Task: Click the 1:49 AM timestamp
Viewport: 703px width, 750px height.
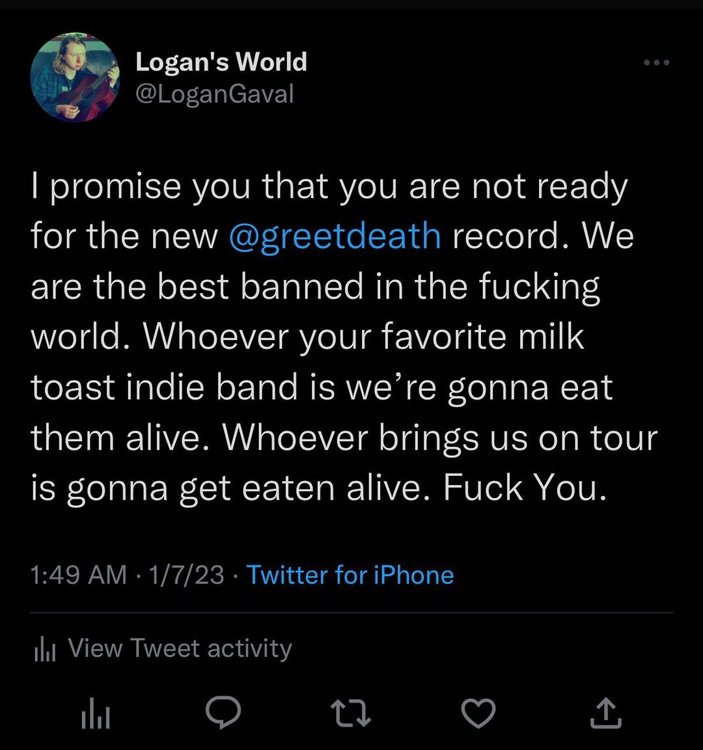Action: pyautogui.click(x=78, y=576)
